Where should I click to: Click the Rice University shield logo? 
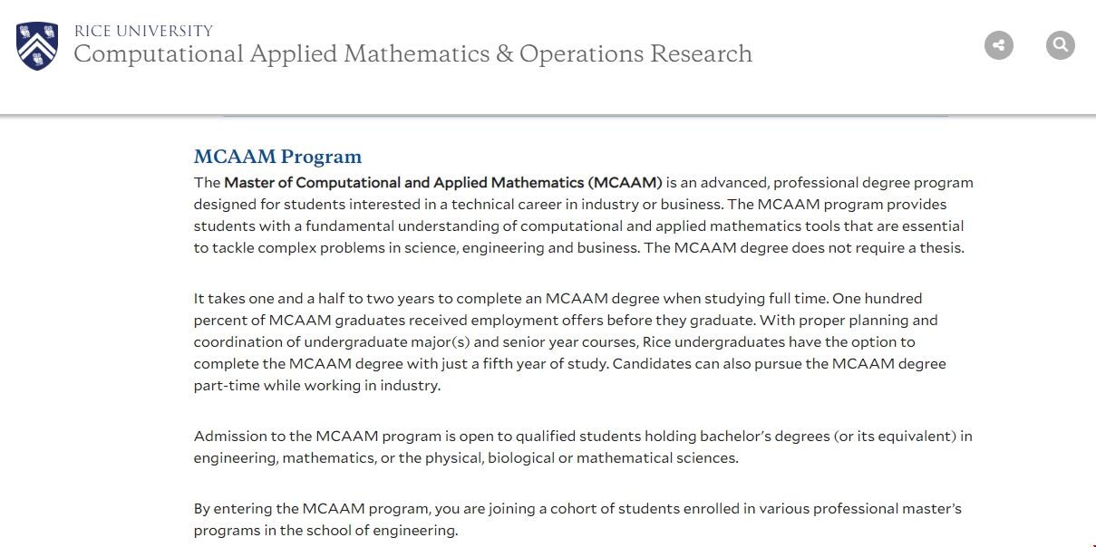point(37,46)
